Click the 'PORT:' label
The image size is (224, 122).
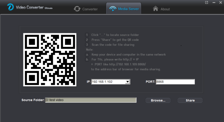pyautogui.click(x=150, y=82)
